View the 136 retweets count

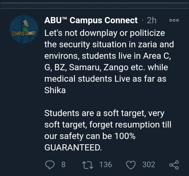[105, 165]
